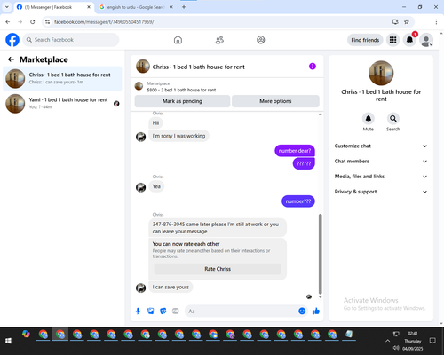Click the Search magnifier in chat info
444x355 pixels.
[x=393, y=119]
